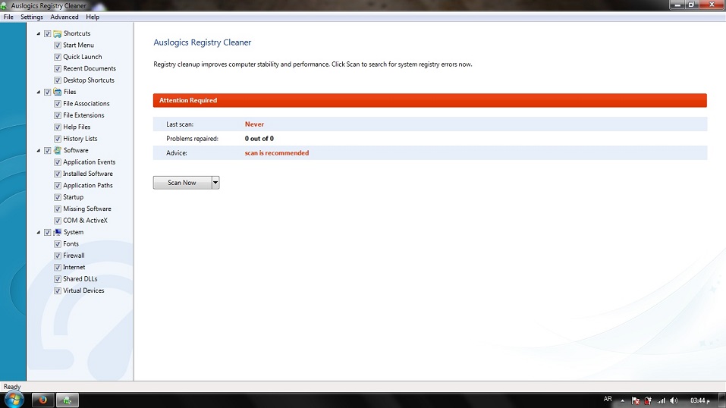
Task: Click the Scan Now button
Action: [182, 183]
